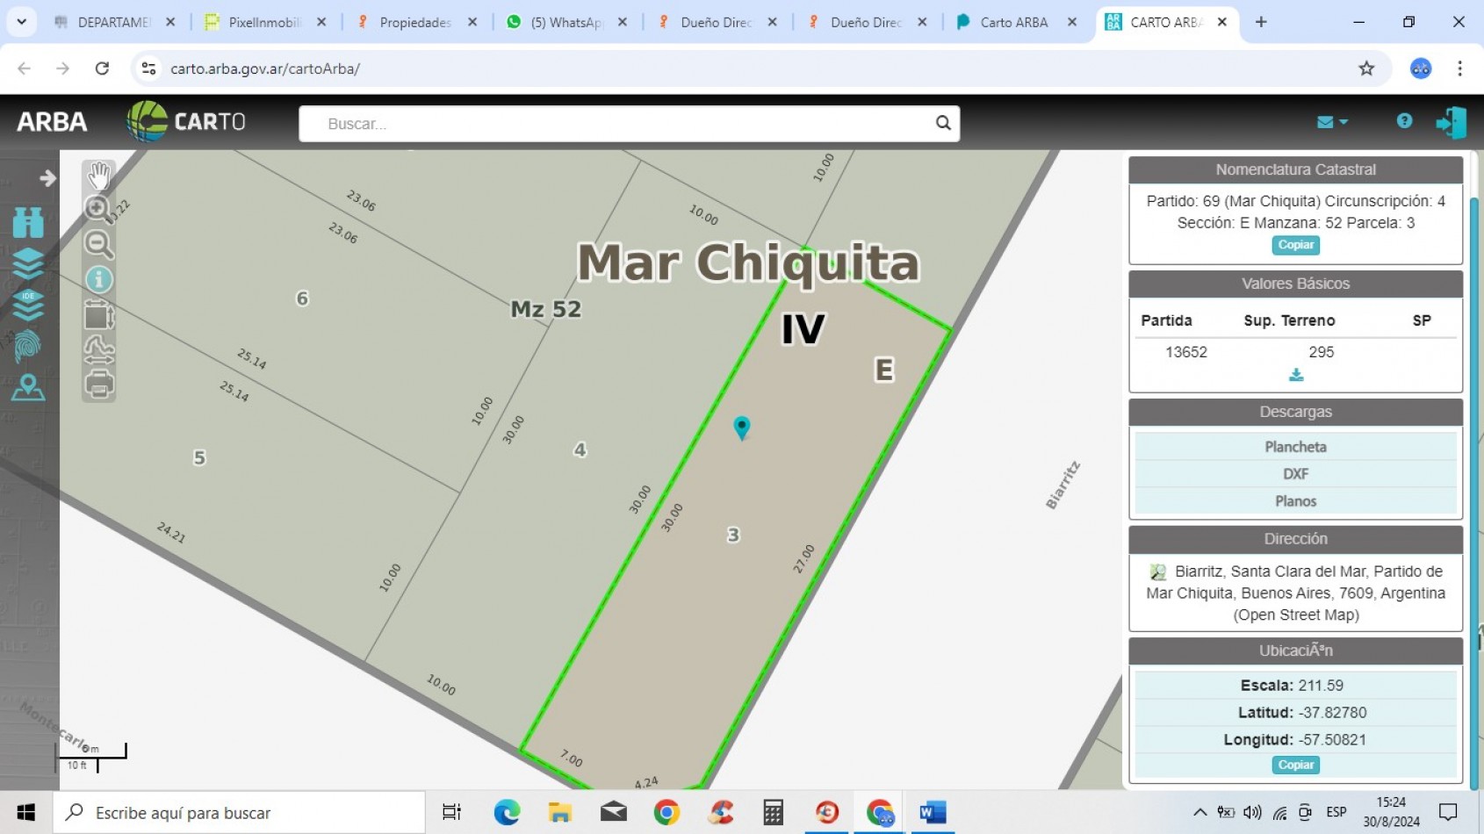Viewport: 1484px width, 834px height.
Task: Click the Longitud value -57.50821
Action: [x=1332, y=740]
